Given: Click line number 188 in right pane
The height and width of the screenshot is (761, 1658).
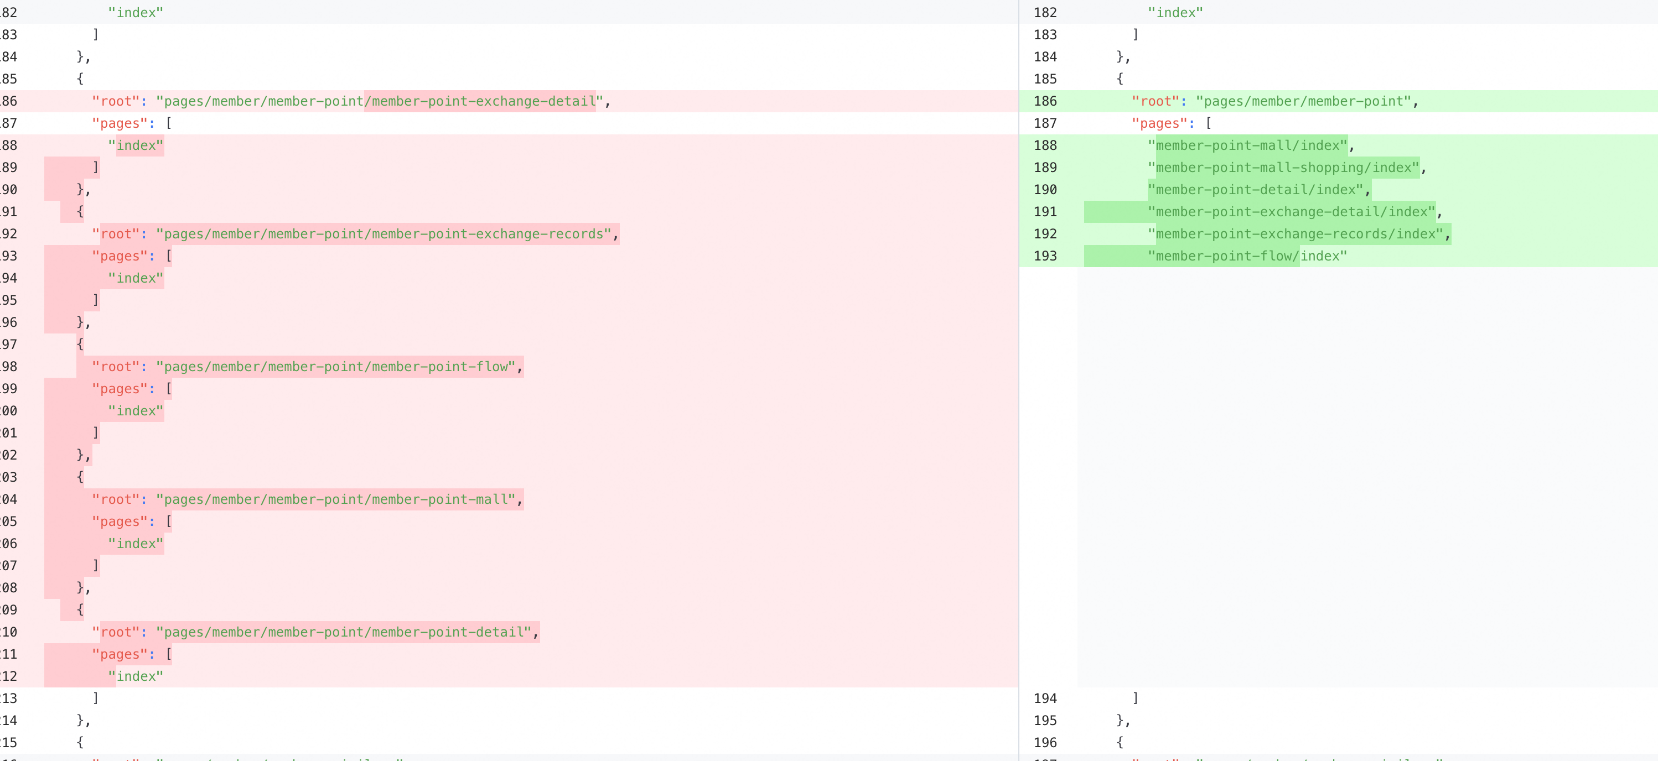Looking at the screenshot, I should tap(1045, 145).
